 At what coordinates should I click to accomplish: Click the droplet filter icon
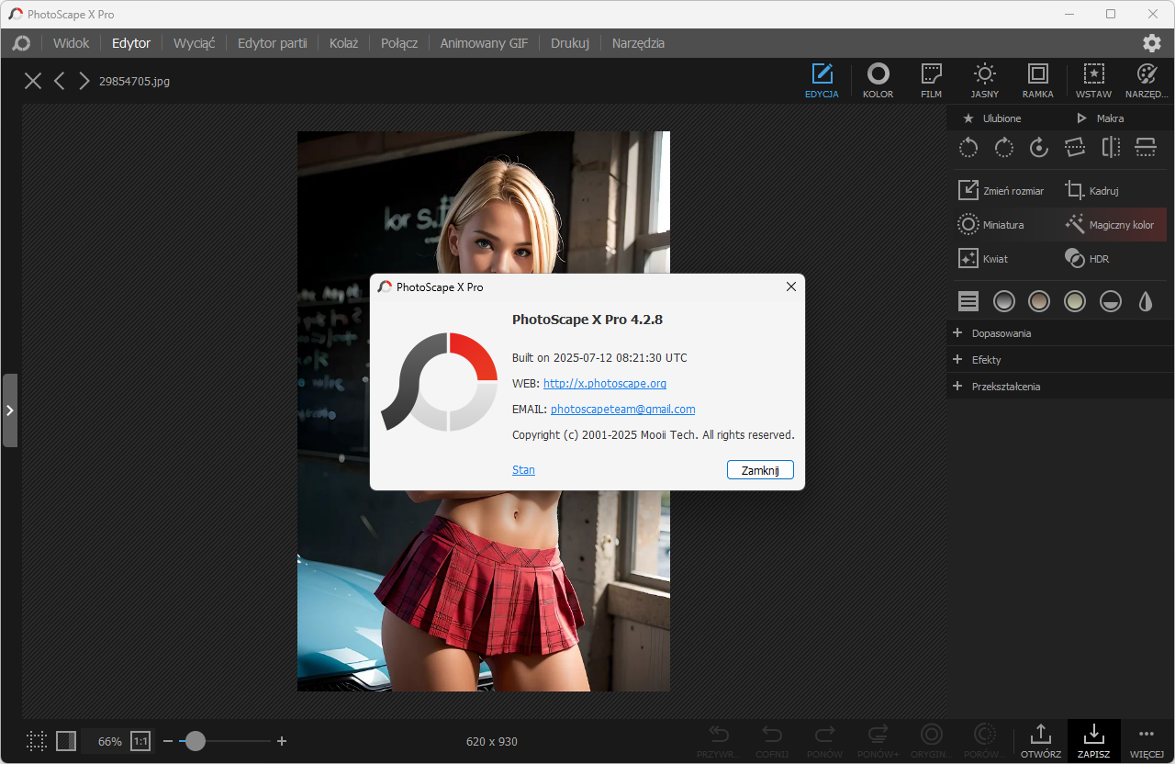1146,301
